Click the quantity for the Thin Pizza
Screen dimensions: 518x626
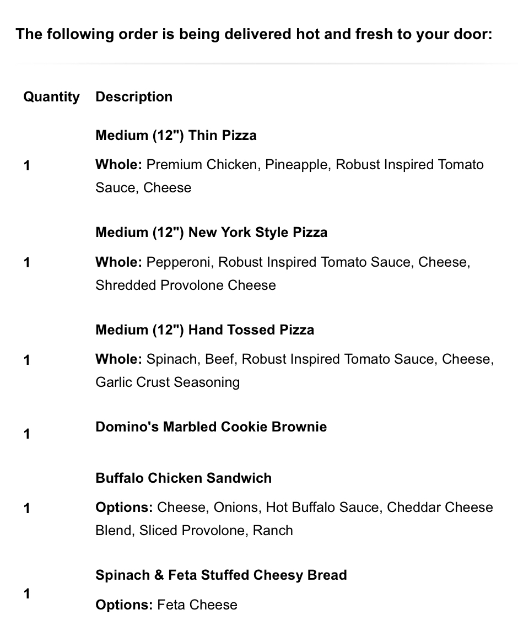click(x=27, y=165)
